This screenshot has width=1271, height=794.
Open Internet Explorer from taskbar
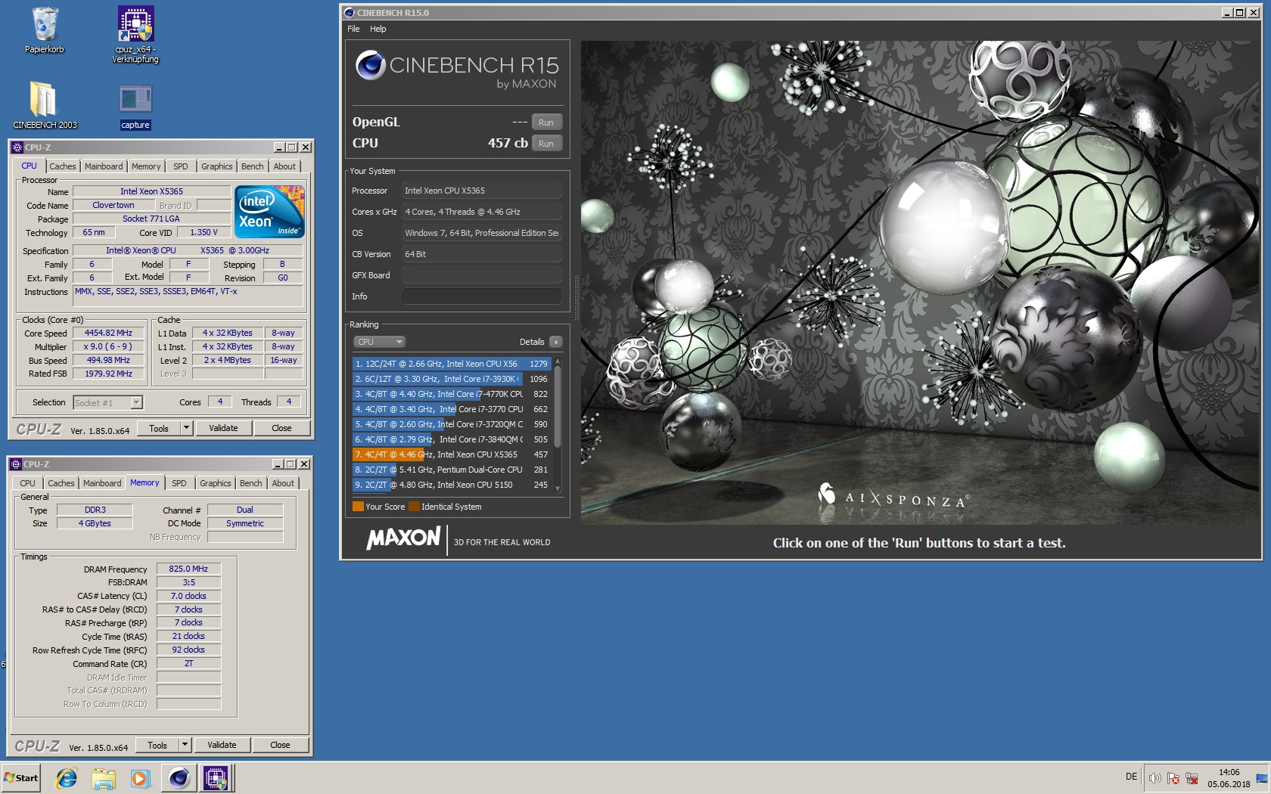tap(67, 778)
